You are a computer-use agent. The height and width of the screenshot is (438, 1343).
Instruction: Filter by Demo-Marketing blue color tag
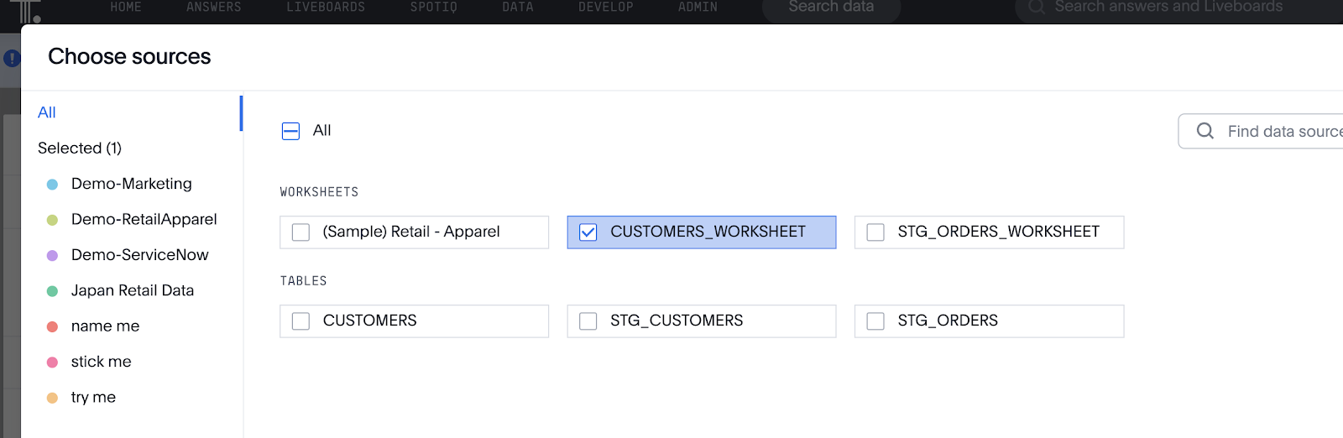click(131, 184)
